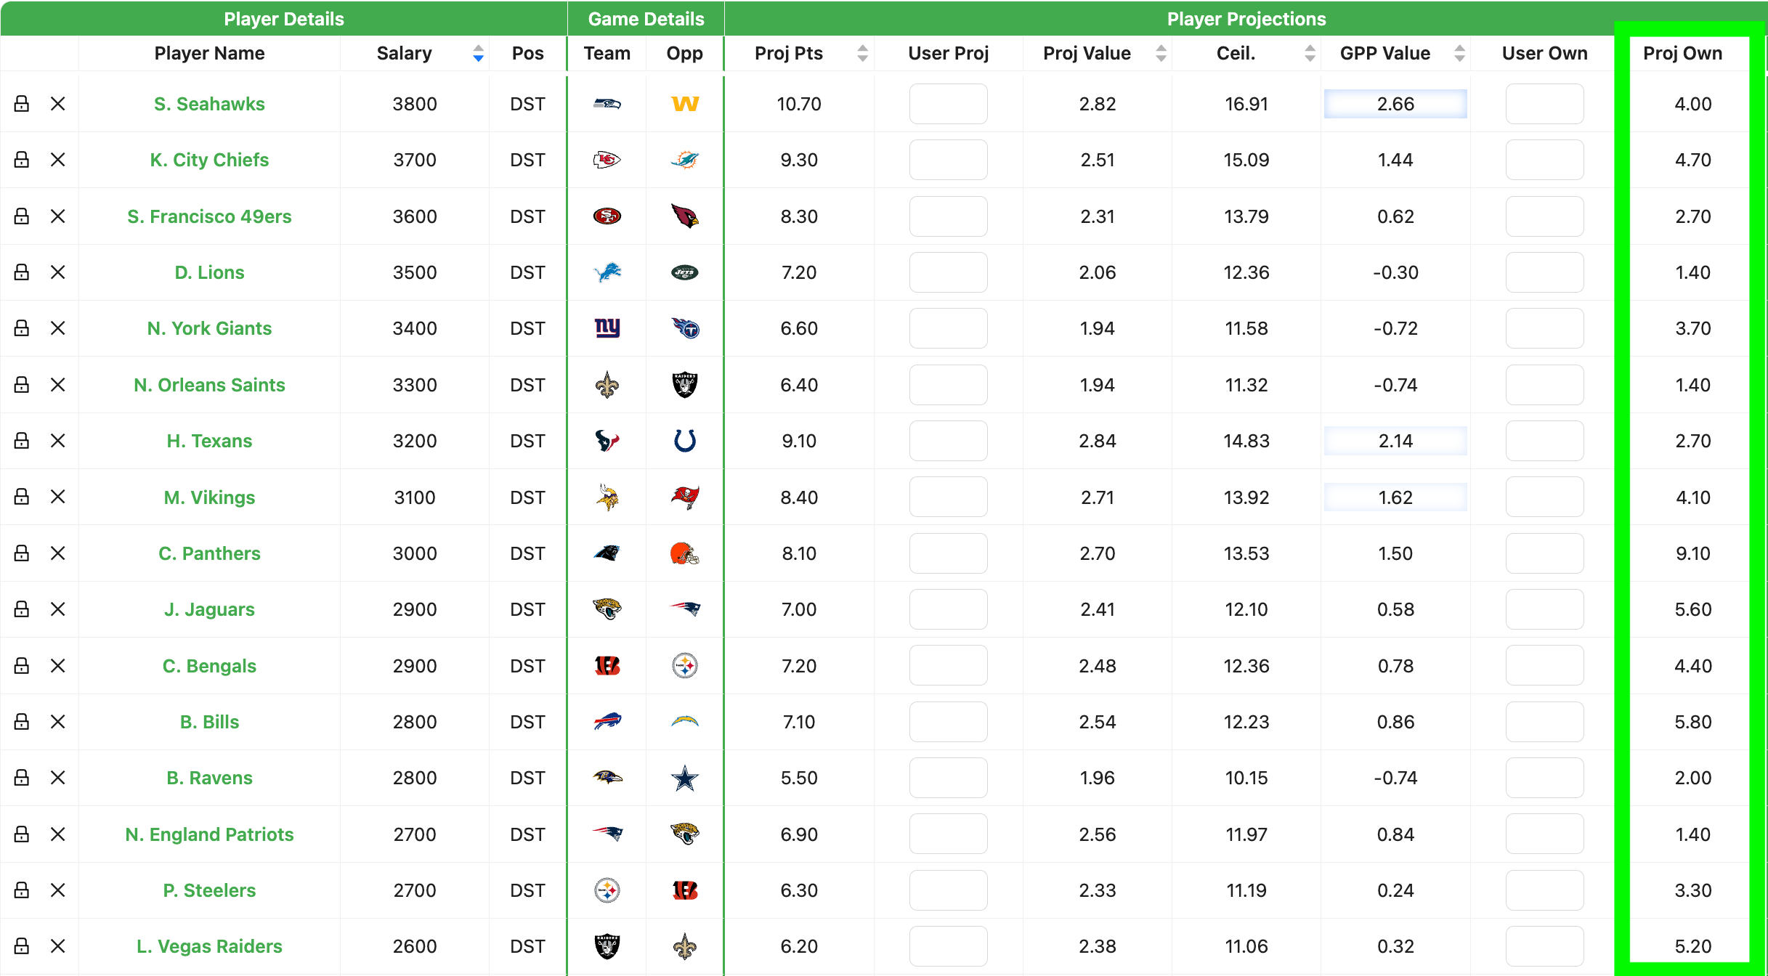Lock the K. City Chiefs player
This screenshot has width=1768, height=976.
[x=22, y=160]
